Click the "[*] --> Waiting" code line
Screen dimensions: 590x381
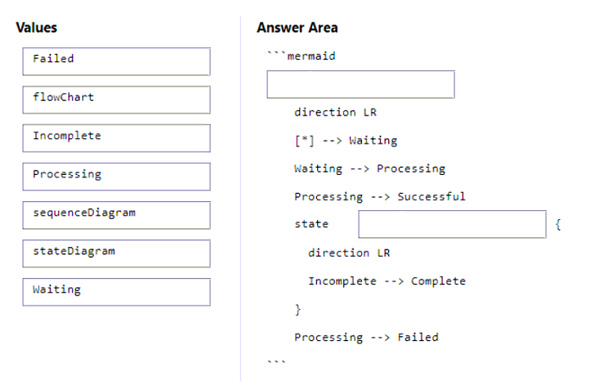coord(346,141)
